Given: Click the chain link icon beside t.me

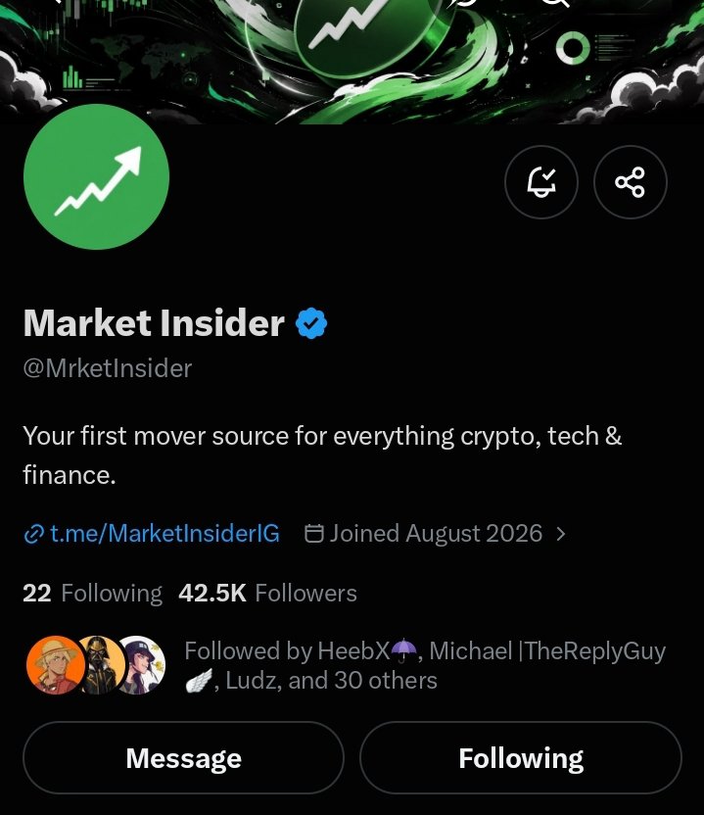Looking at the screenshot, I should [33, 534].
